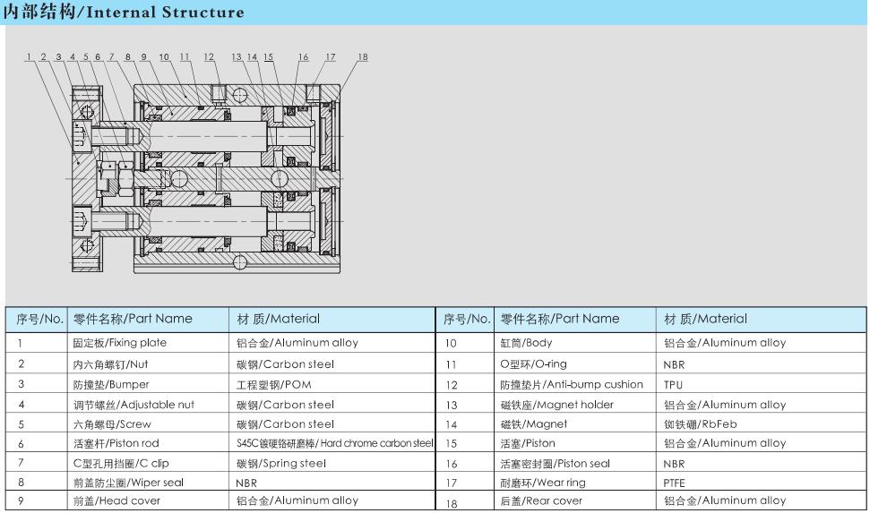Select the "PTFE" material cell
870x513 pixels.
tap(676, 483)
